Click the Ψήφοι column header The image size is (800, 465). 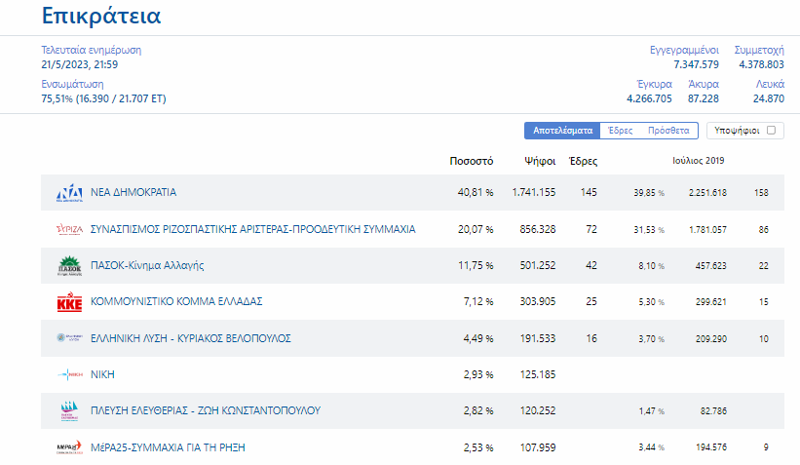(540, 161)
